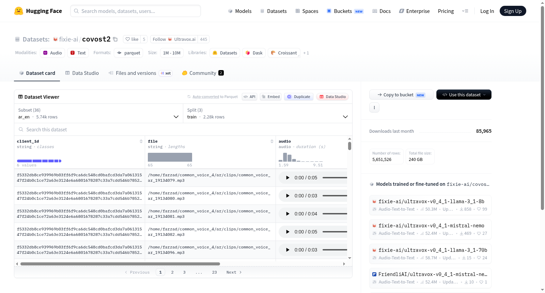Expand the Subset ar_en dropdown
The height and width of the screenshot is (293, 545).
point(98,113)
